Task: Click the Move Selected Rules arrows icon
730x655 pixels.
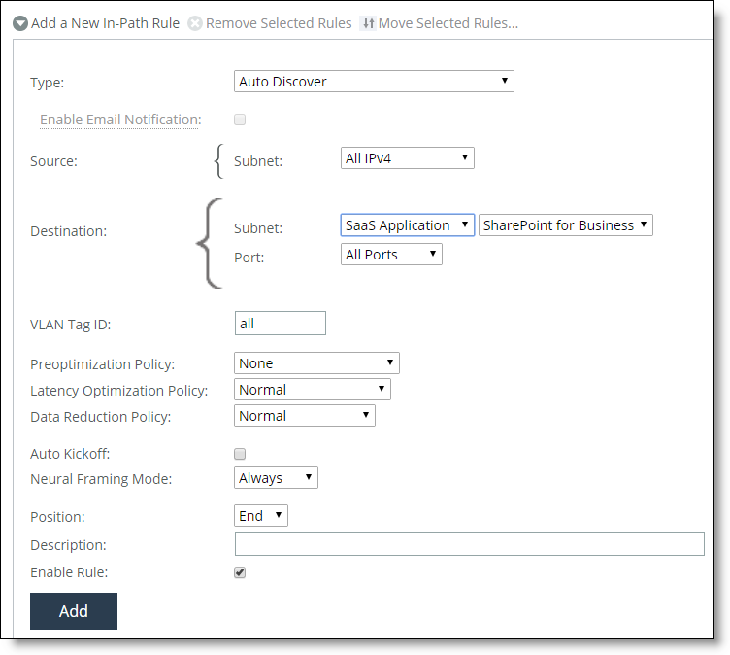Action: [367, 23]
